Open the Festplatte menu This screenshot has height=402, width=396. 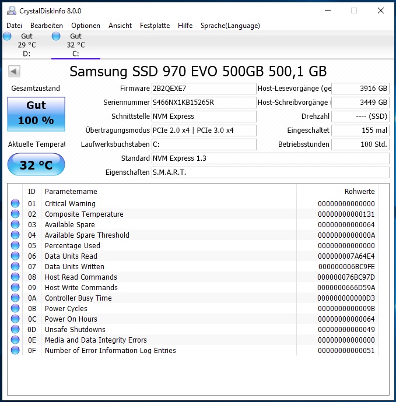[155, 26]
